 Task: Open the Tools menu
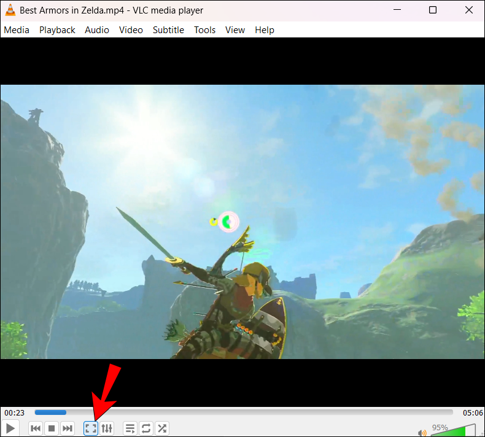[x=204, y=30]
